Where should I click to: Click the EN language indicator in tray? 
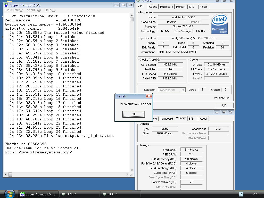(241, 194)
